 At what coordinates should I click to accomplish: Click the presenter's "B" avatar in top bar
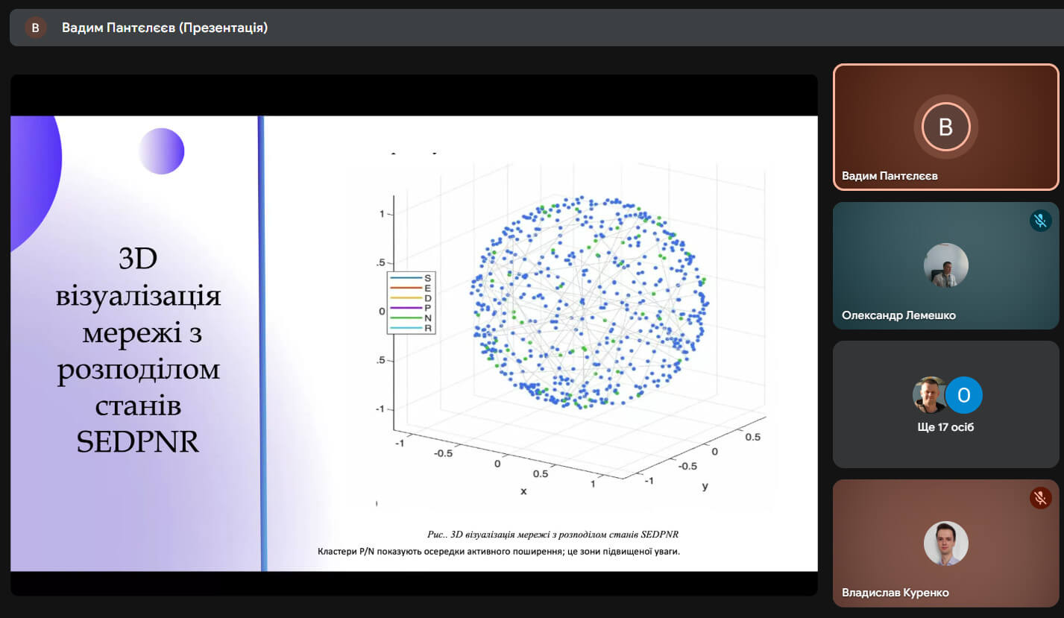(35, 28)
